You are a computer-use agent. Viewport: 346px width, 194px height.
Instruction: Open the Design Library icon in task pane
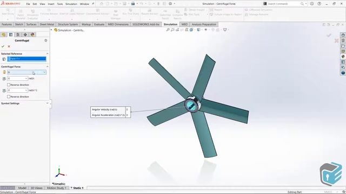click(343, 40)
